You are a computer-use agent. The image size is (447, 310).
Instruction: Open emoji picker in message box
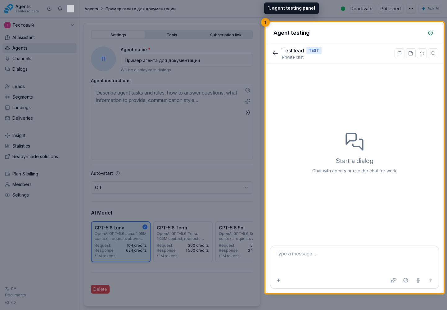click(x=406, y=280)
